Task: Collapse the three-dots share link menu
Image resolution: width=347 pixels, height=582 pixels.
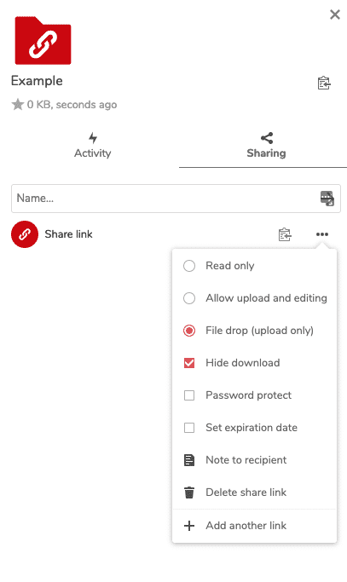Action: tap(322, 234)
